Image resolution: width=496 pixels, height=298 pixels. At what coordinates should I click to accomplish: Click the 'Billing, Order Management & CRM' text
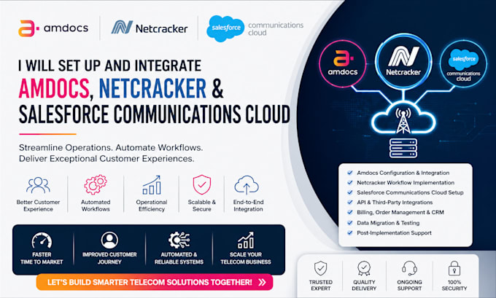click(x=400, y=212)
